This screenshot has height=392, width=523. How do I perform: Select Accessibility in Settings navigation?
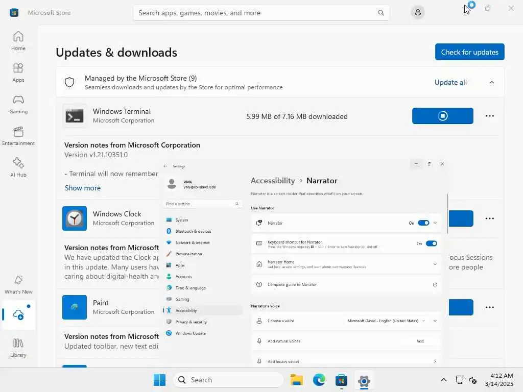[203, 310]
